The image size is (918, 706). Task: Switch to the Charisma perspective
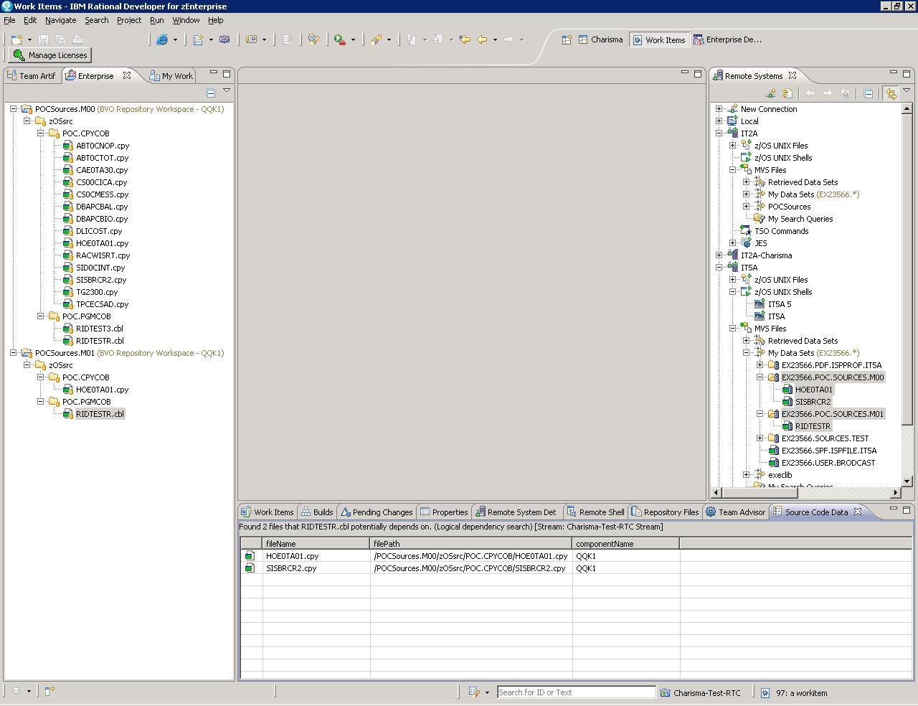click(600, 39)
